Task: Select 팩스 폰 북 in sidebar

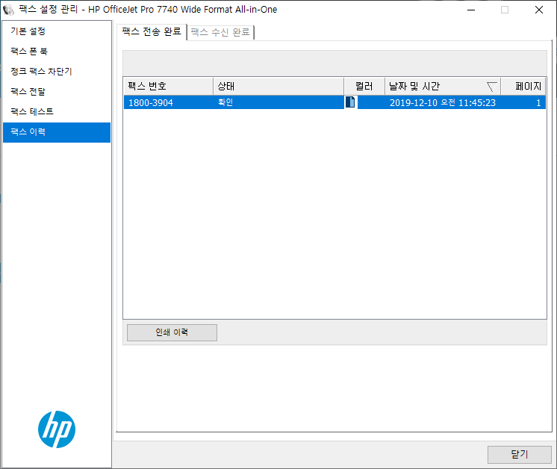Action: pos(57,52)
